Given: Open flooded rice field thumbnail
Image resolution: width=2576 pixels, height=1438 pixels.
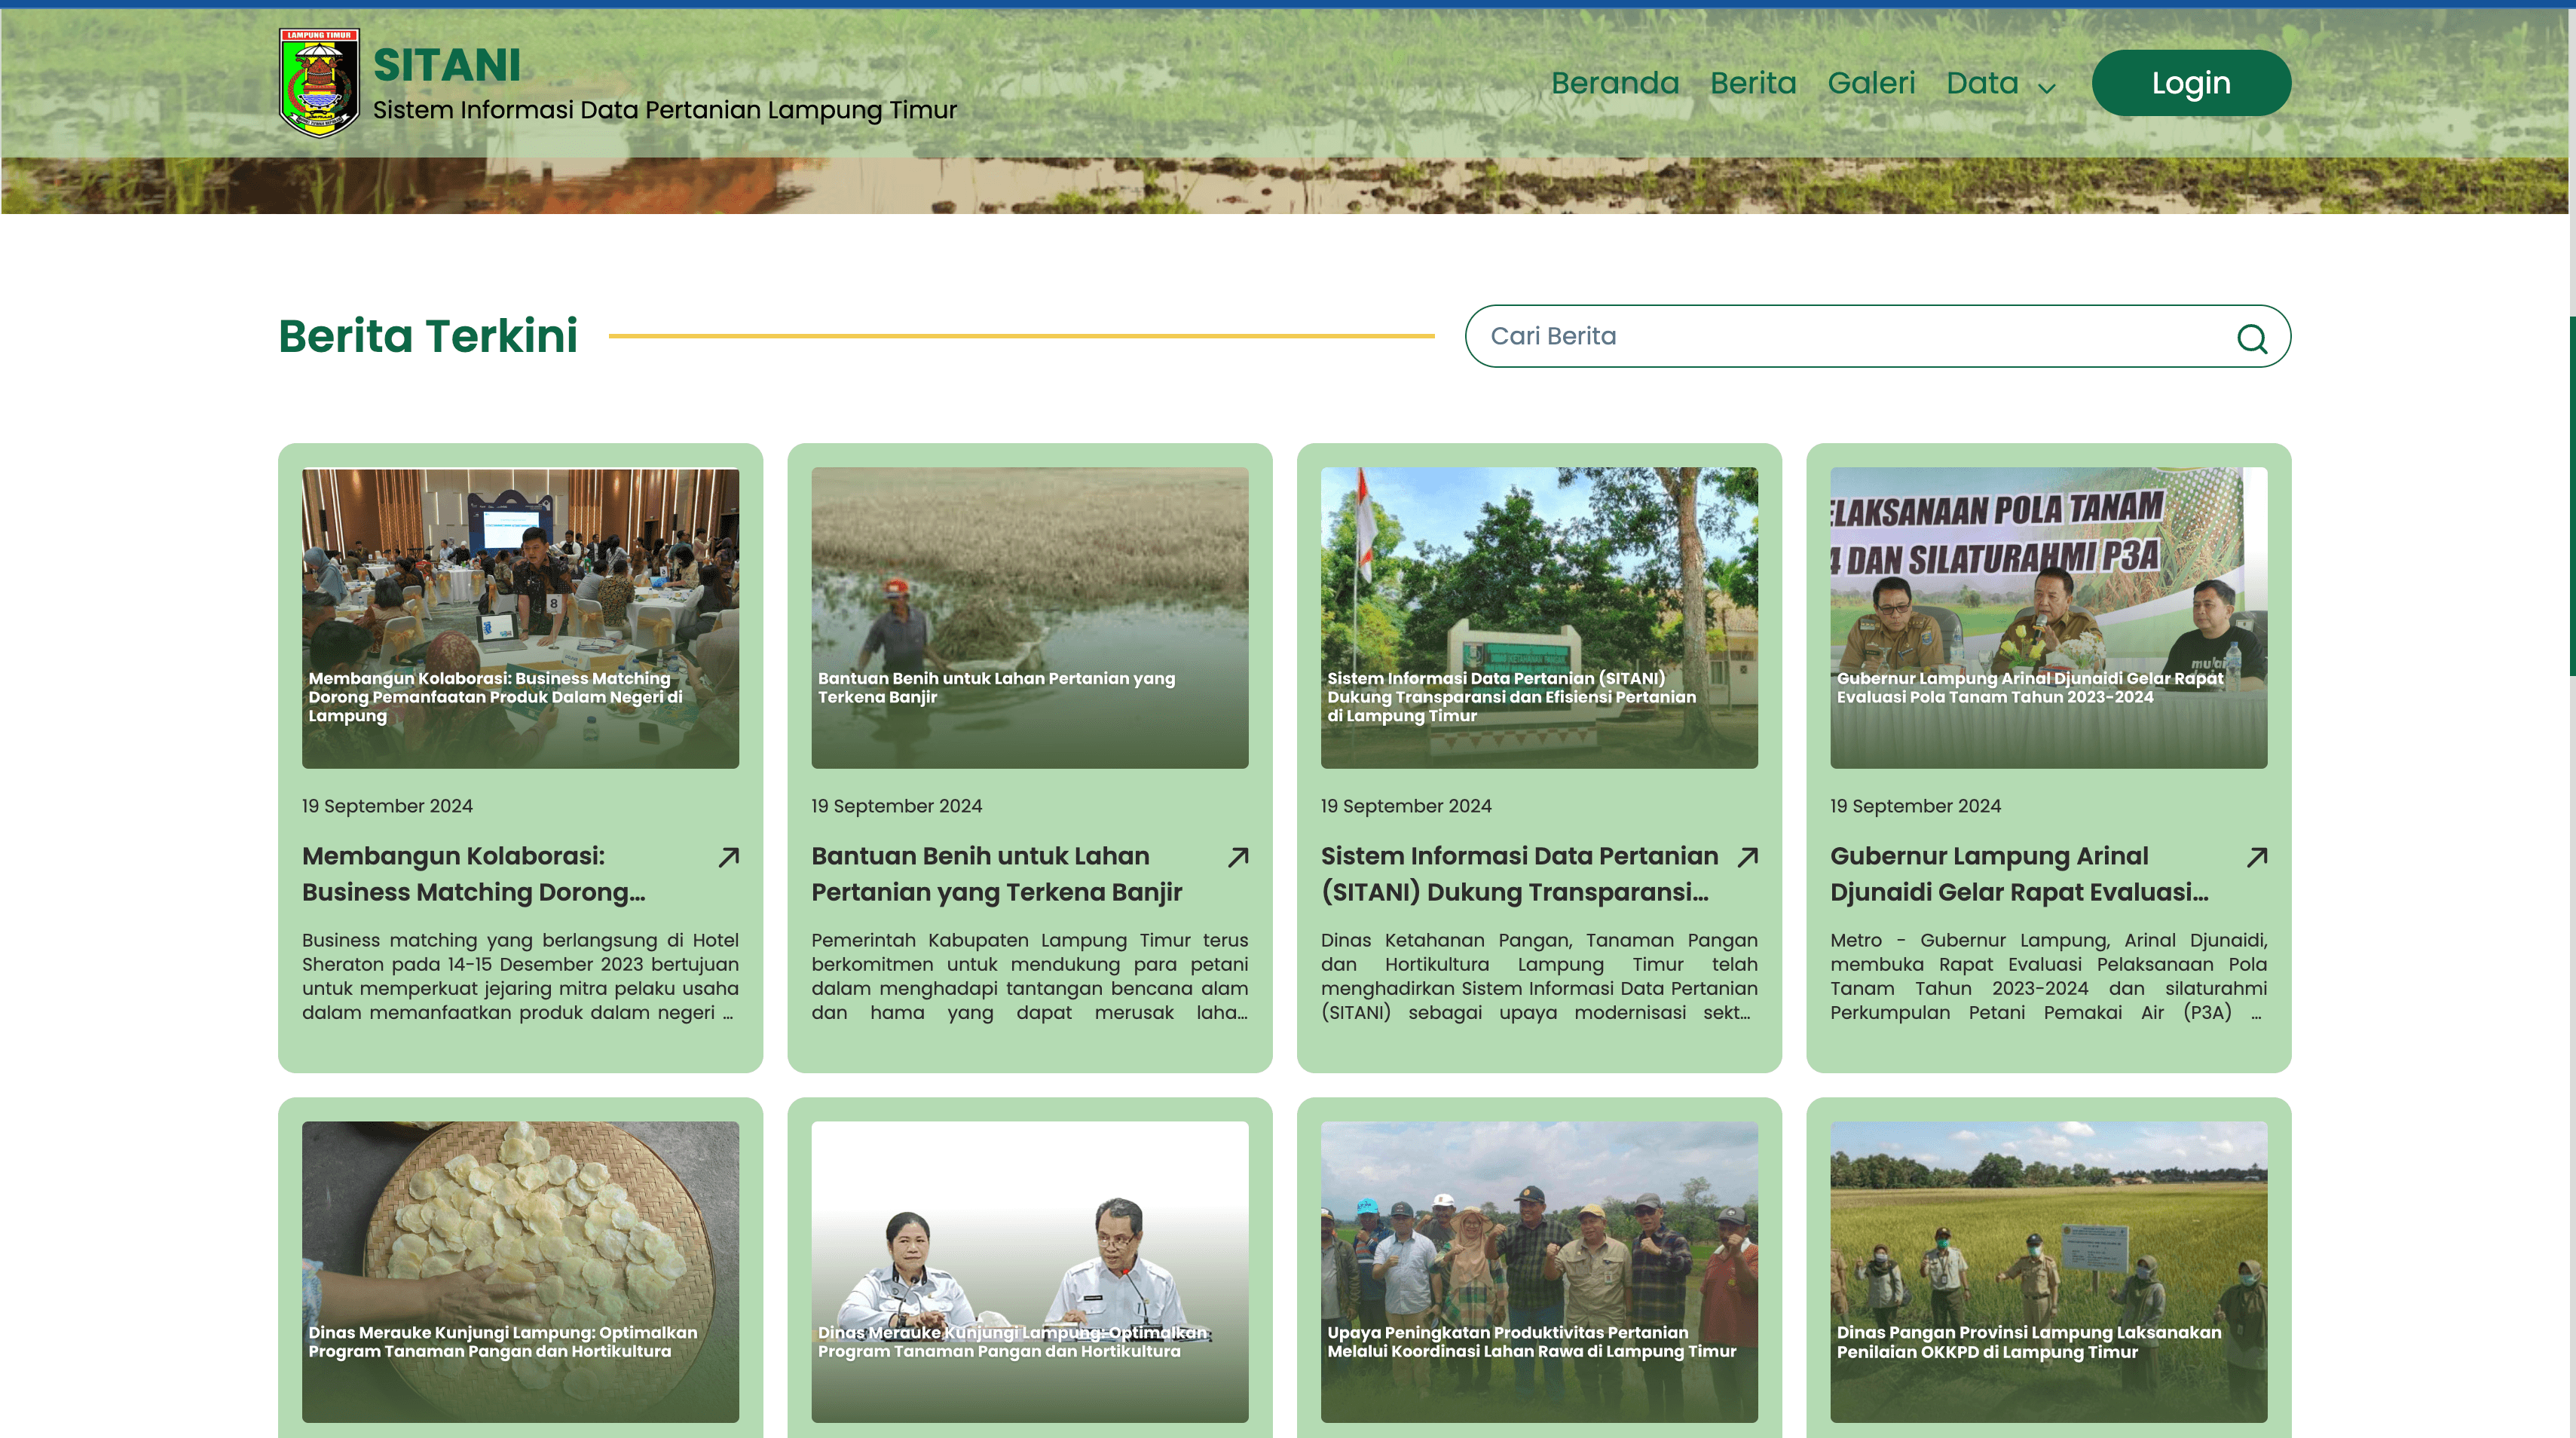Looking at the screenshot, I should pyautogui.click(x=1029, y=618).
